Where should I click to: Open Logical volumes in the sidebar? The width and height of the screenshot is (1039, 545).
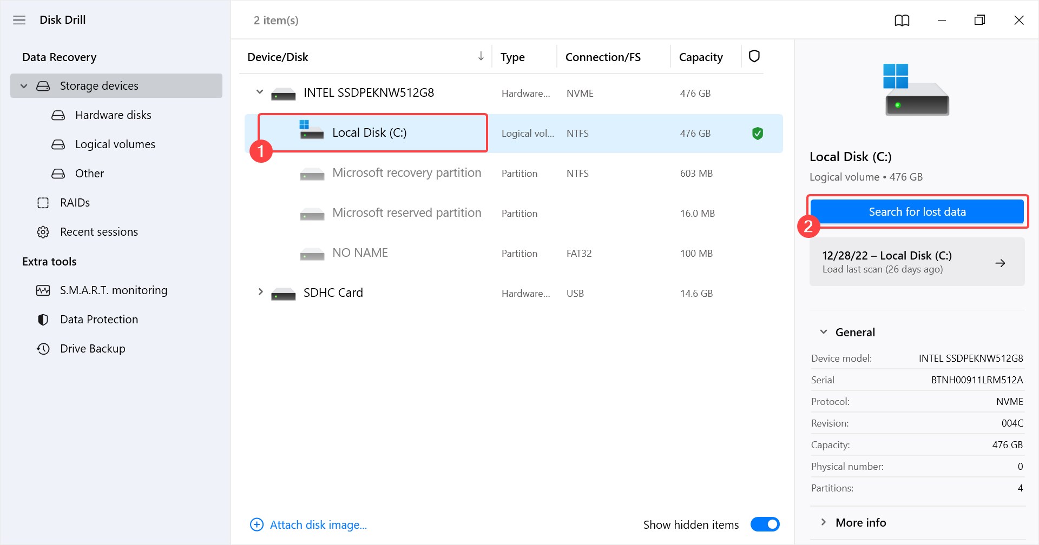115,144
